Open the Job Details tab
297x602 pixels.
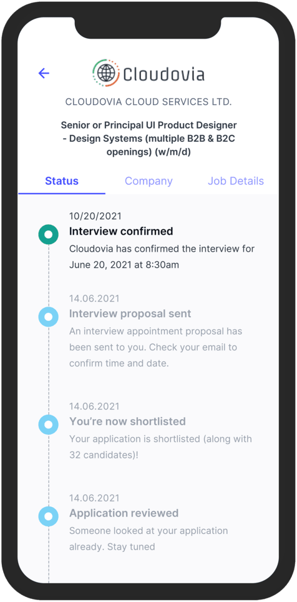click(x=236, y=181)
